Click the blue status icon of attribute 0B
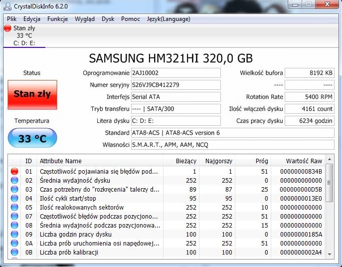Viewport: 342px width, 267px height. coord(14,252)
